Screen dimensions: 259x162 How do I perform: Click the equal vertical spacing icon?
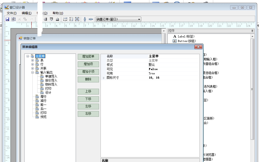click(x=85, y=19)
